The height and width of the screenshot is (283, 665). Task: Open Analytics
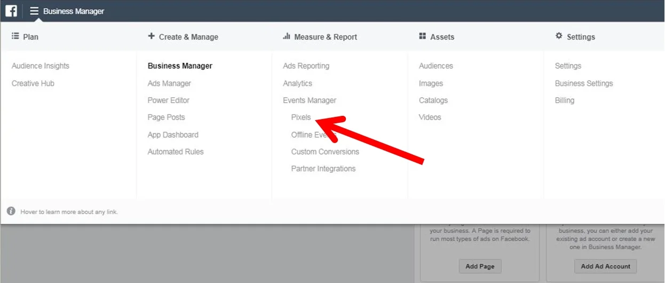click(298, 83)
